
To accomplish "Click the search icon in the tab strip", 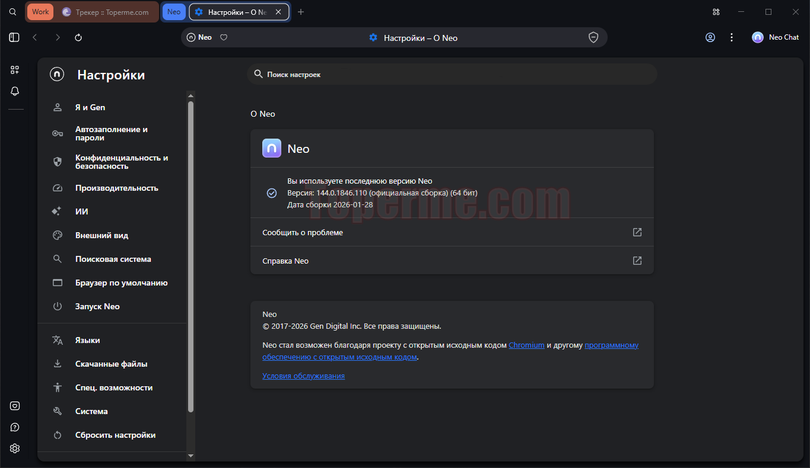I will [x=12, y=12].
